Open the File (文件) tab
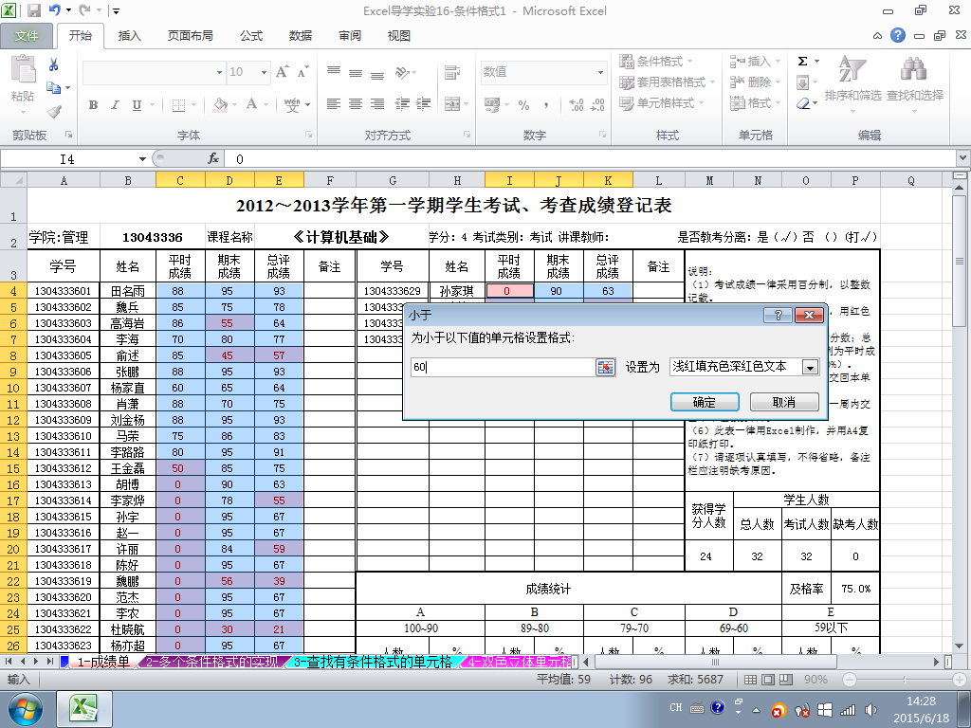This screenshot has height=728, width=971. pos(26,36)
